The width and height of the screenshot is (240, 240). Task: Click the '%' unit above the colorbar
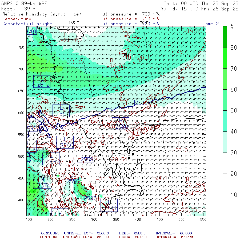232,27
